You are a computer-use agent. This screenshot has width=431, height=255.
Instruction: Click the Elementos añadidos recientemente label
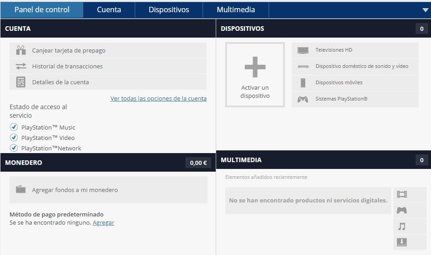[x=266, y=177]
